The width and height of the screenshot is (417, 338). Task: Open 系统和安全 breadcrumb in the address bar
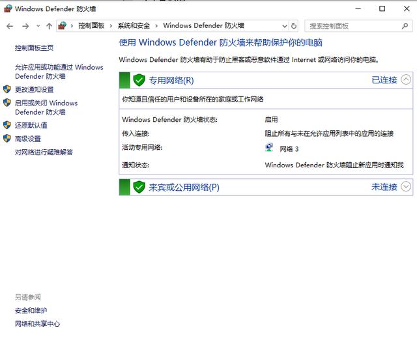(134, 26)
